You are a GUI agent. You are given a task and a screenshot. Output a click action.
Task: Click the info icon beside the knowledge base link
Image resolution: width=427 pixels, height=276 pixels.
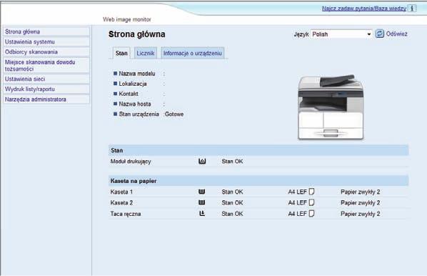point(412,9)
